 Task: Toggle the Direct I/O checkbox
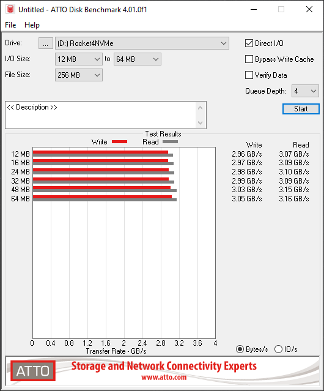click(249, 43)
